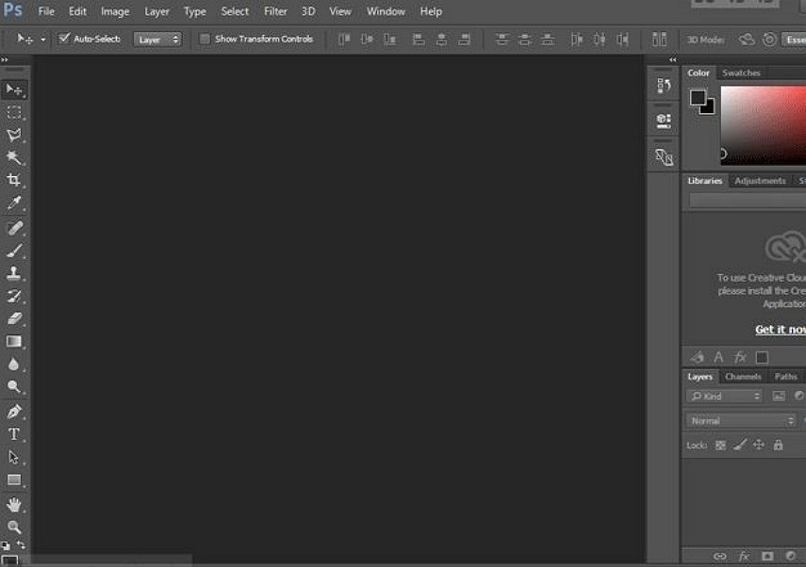Click the add layer mask icon
The height and width of the screenshot is (567, 806).
pyautogui.click(x=767, y=557)
